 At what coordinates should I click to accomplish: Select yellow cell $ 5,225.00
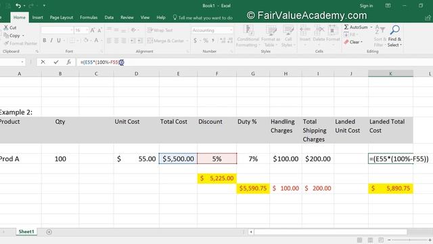pyautogui.click(x=216, y=178)
